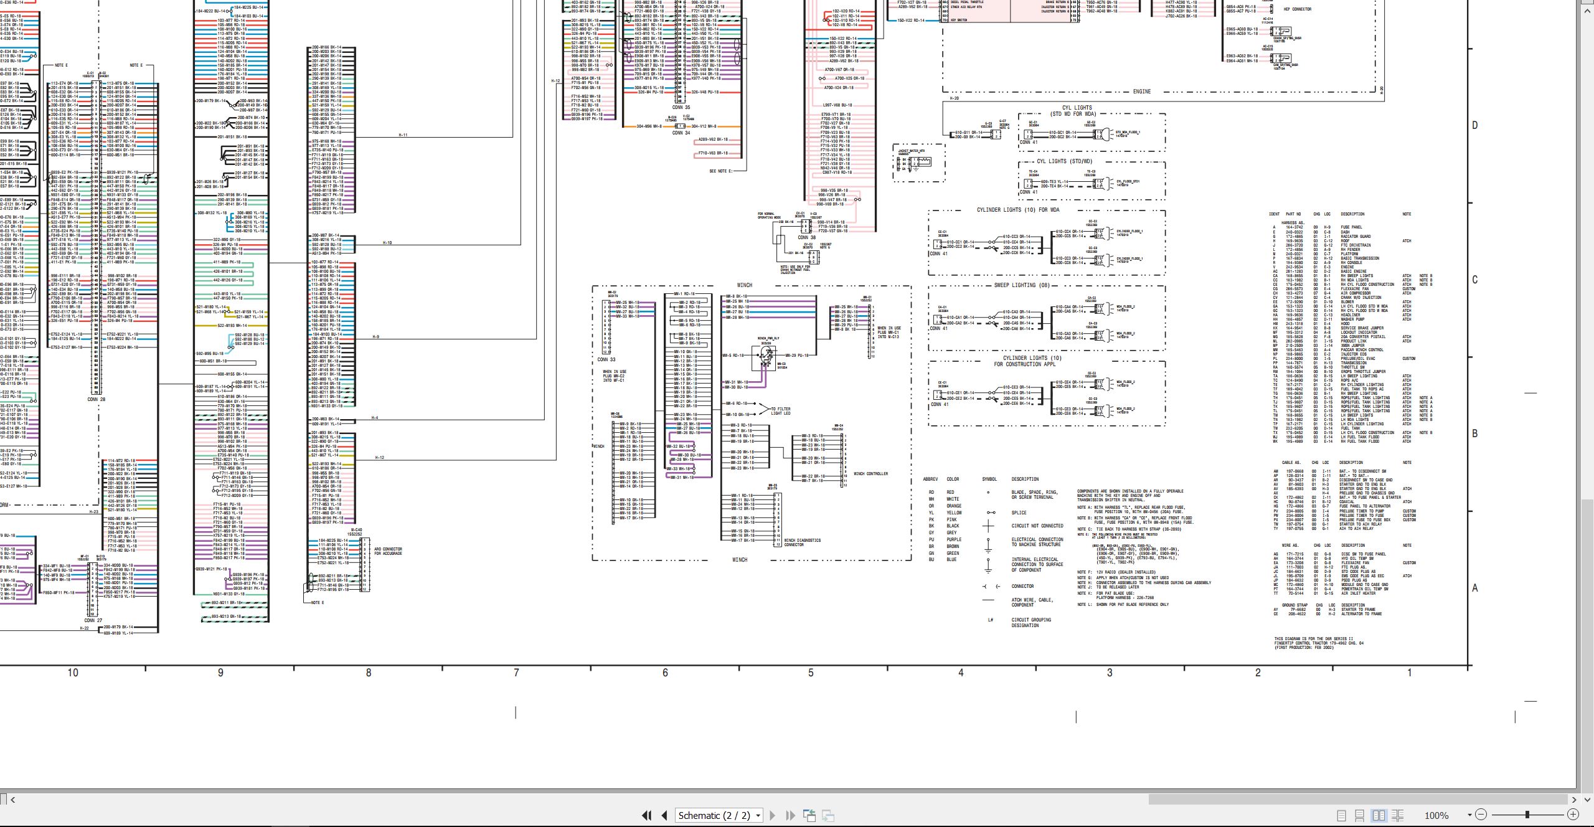Screen dimensions: 1594x827
Task: Click the CIRCUIT GROUPING DESIGNATION legend entry
Action: (x=1031, y=622)
